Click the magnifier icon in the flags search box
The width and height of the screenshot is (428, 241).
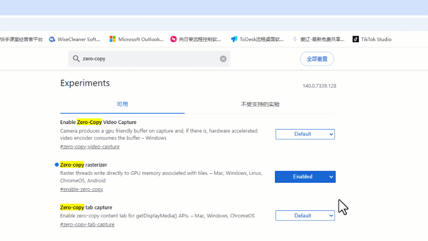76,58
